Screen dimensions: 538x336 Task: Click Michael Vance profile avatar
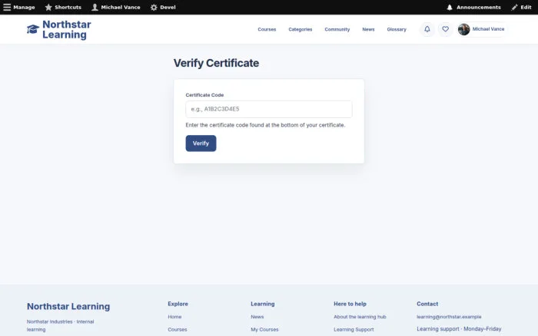pos(464,29)
